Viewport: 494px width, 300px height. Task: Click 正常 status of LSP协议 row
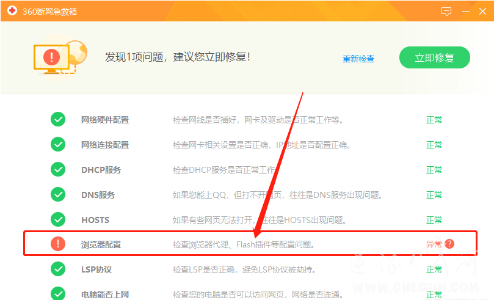434,269
